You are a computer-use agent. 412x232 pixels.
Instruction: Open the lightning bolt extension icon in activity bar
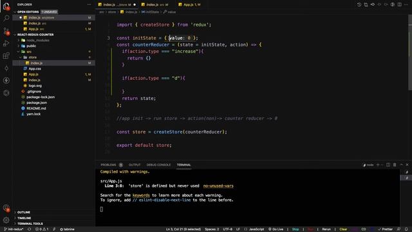(6, 81)
